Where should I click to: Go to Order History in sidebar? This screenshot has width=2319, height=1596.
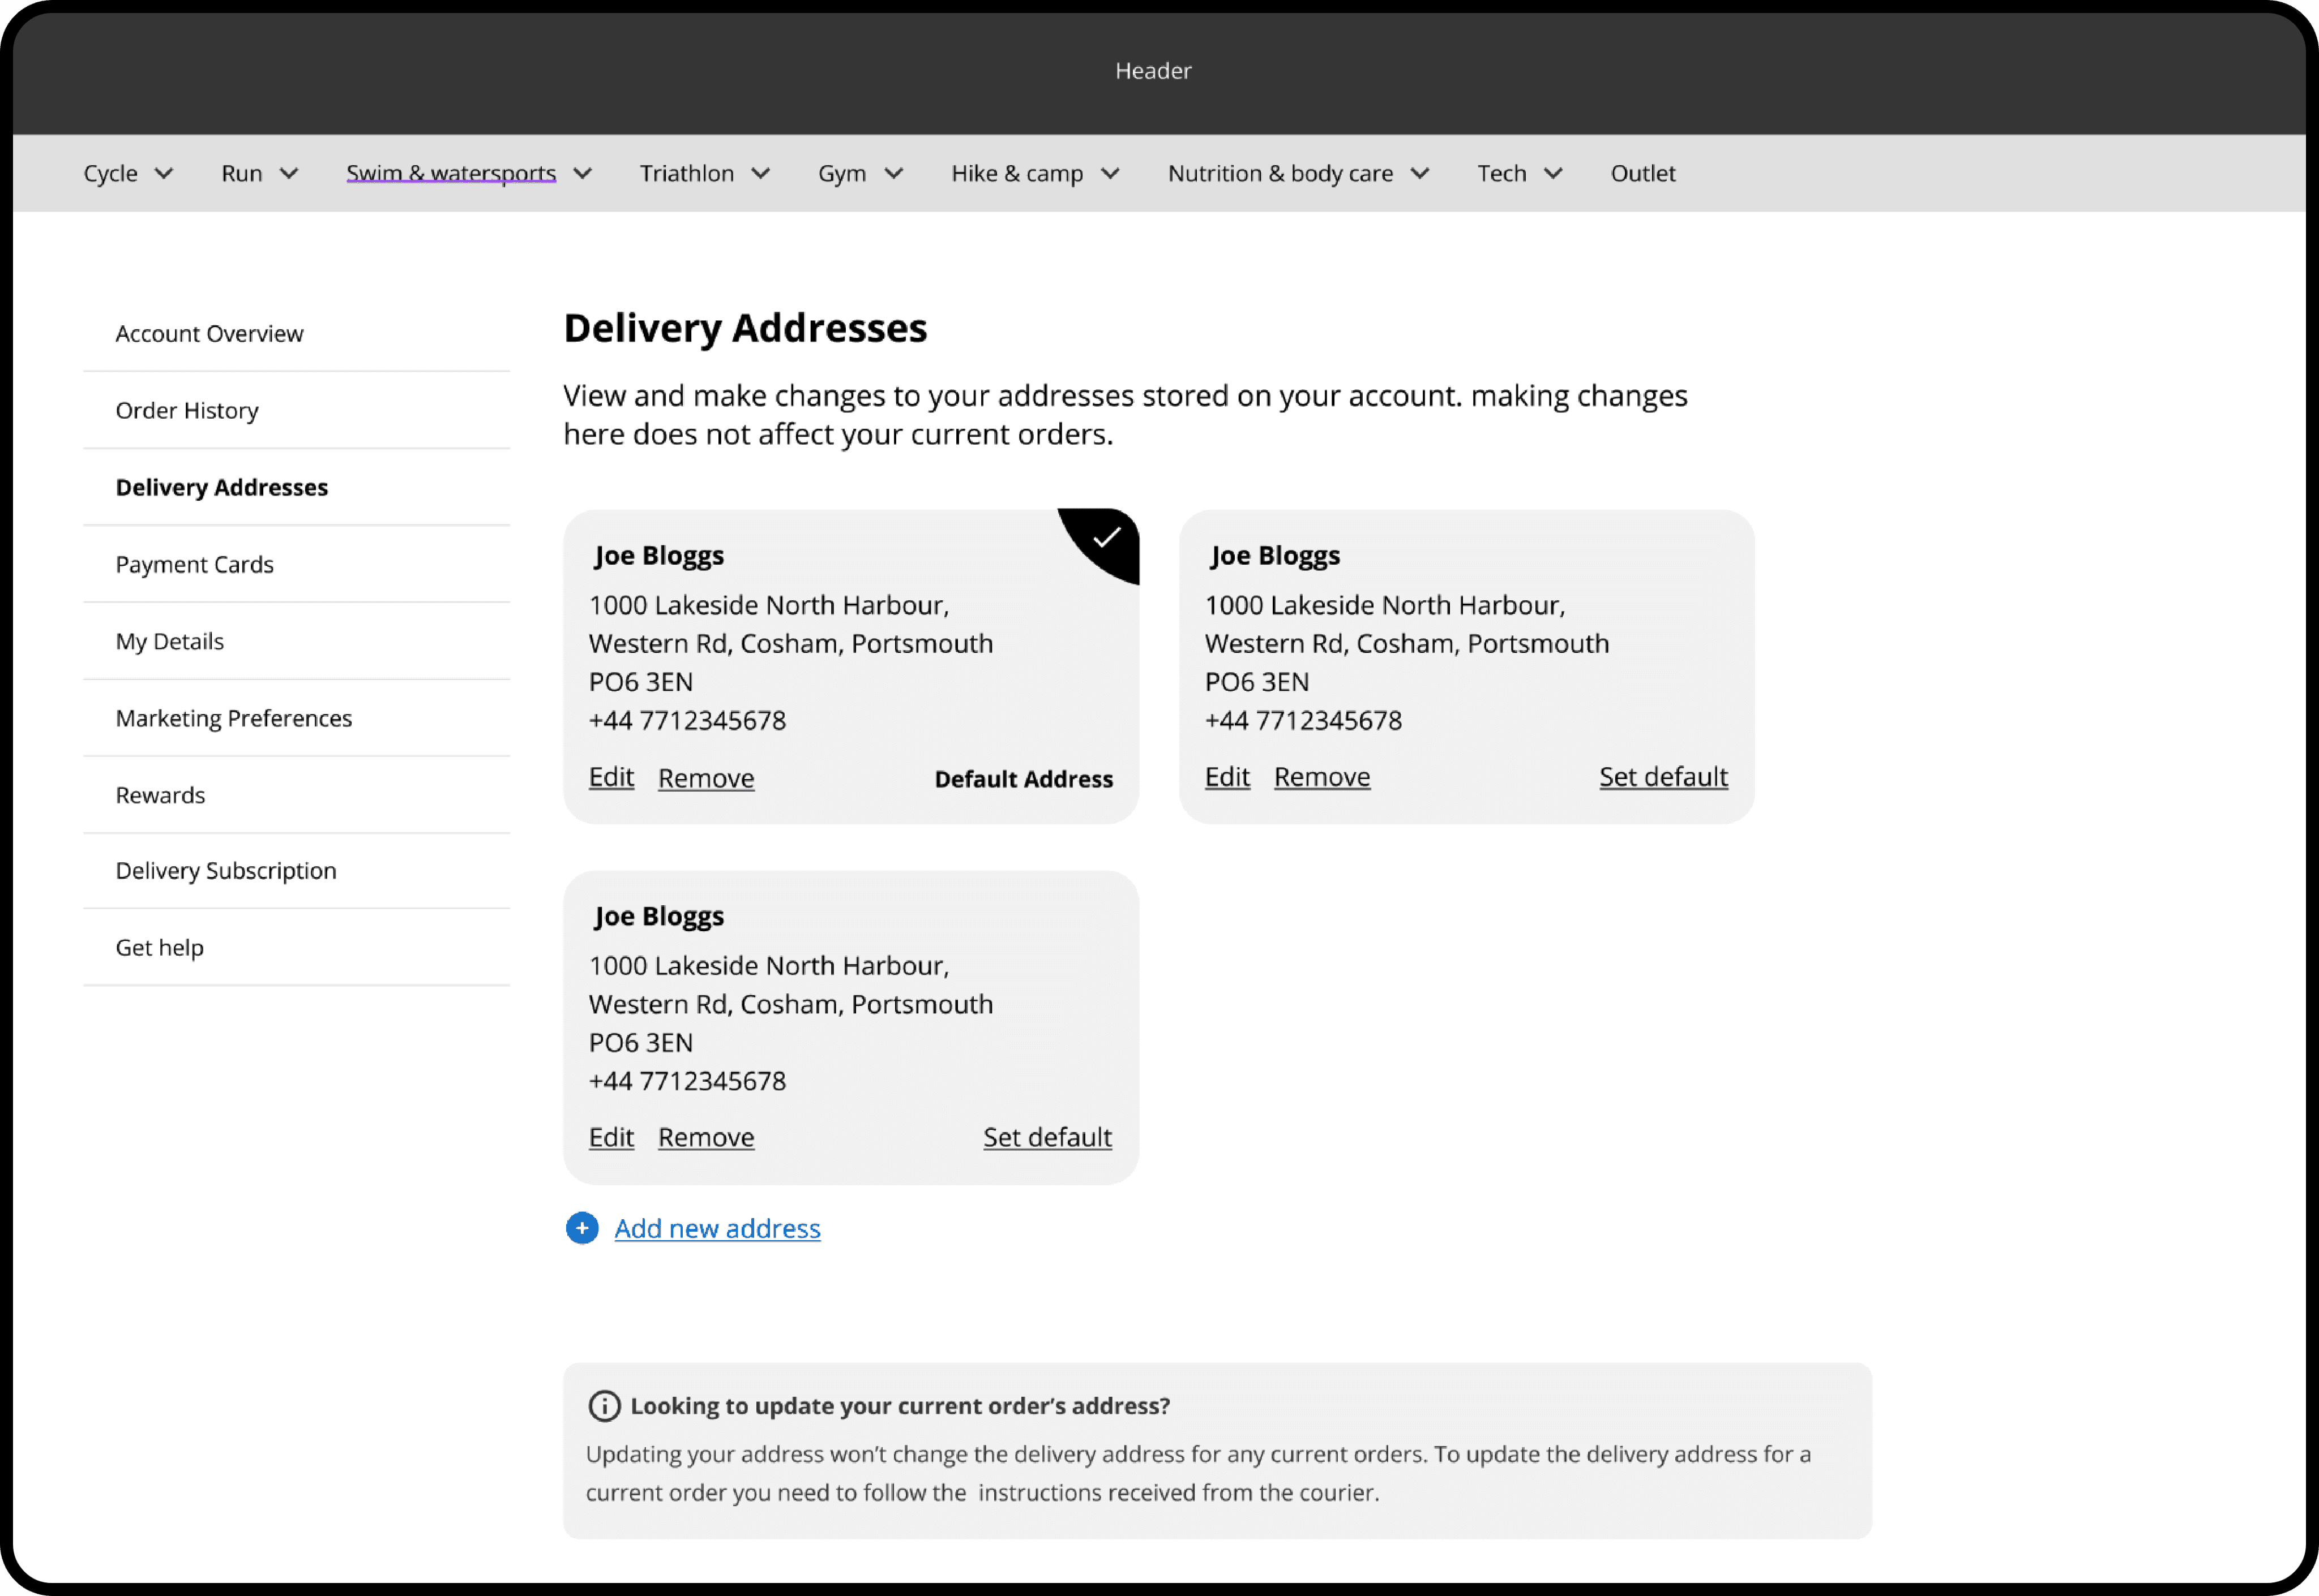(x=187, y=411)
